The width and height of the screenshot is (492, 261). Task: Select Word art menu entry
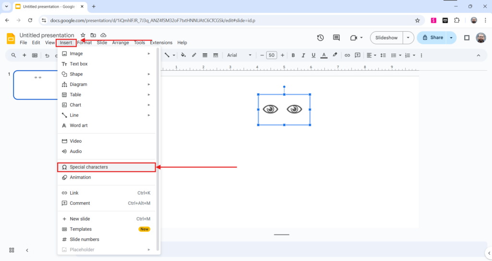coord(79,125)
